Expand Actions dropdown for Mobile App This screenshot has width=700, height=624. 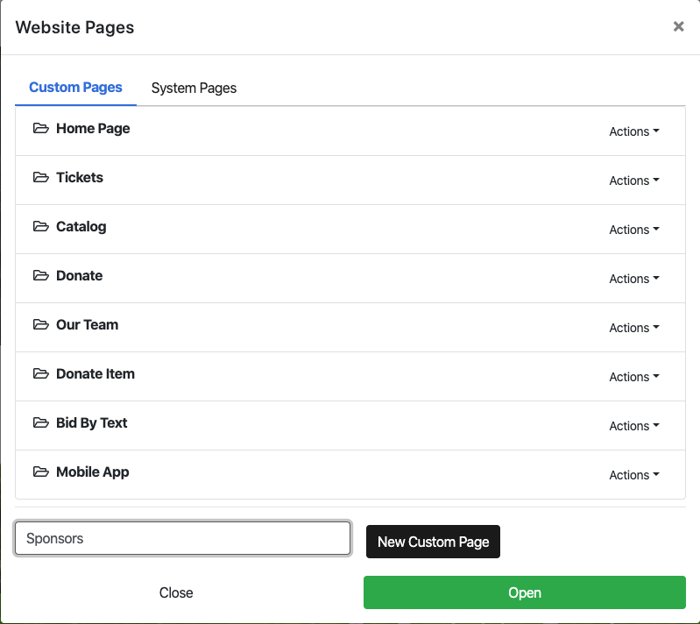[x=633, y=475]
